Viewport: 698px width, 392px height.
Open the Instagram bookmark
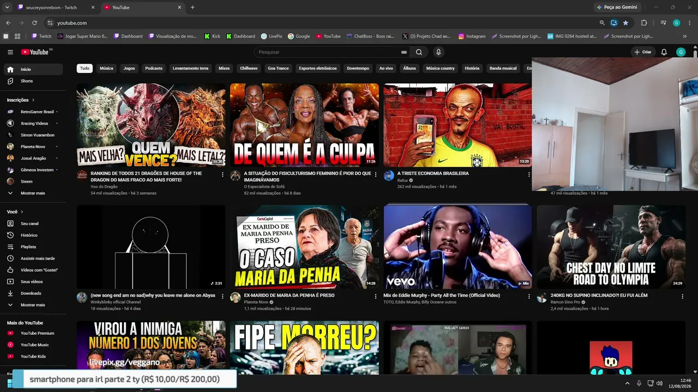click(x=472, y=36)
